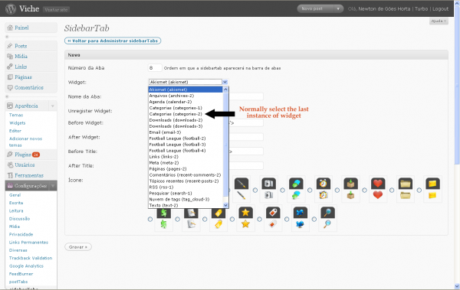Select radio button for puzzle piece icon
The width and height of the screenshot is (460, 290).
coord(150,219)
